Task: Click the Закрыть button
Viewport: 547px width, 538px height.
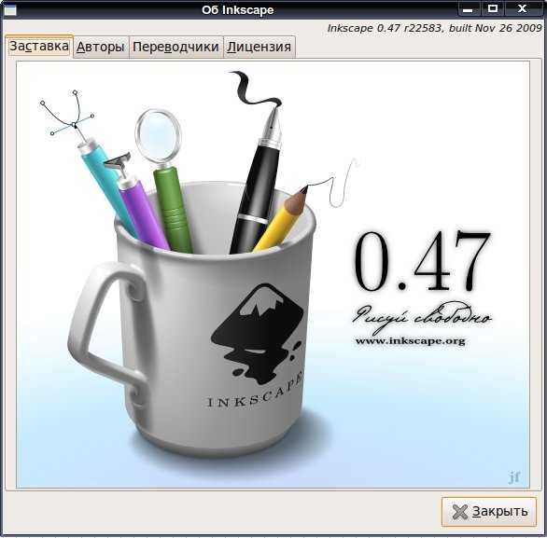Action: pos(489,512)
